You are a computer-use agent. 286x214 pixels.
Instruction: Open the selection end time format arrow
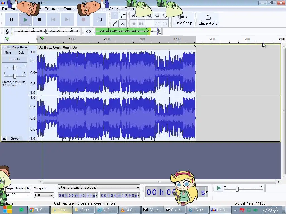point(139,196)
